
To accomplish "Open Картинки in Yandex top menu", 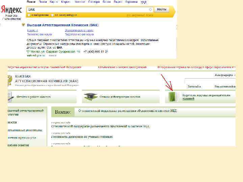I will click(131, 2).
